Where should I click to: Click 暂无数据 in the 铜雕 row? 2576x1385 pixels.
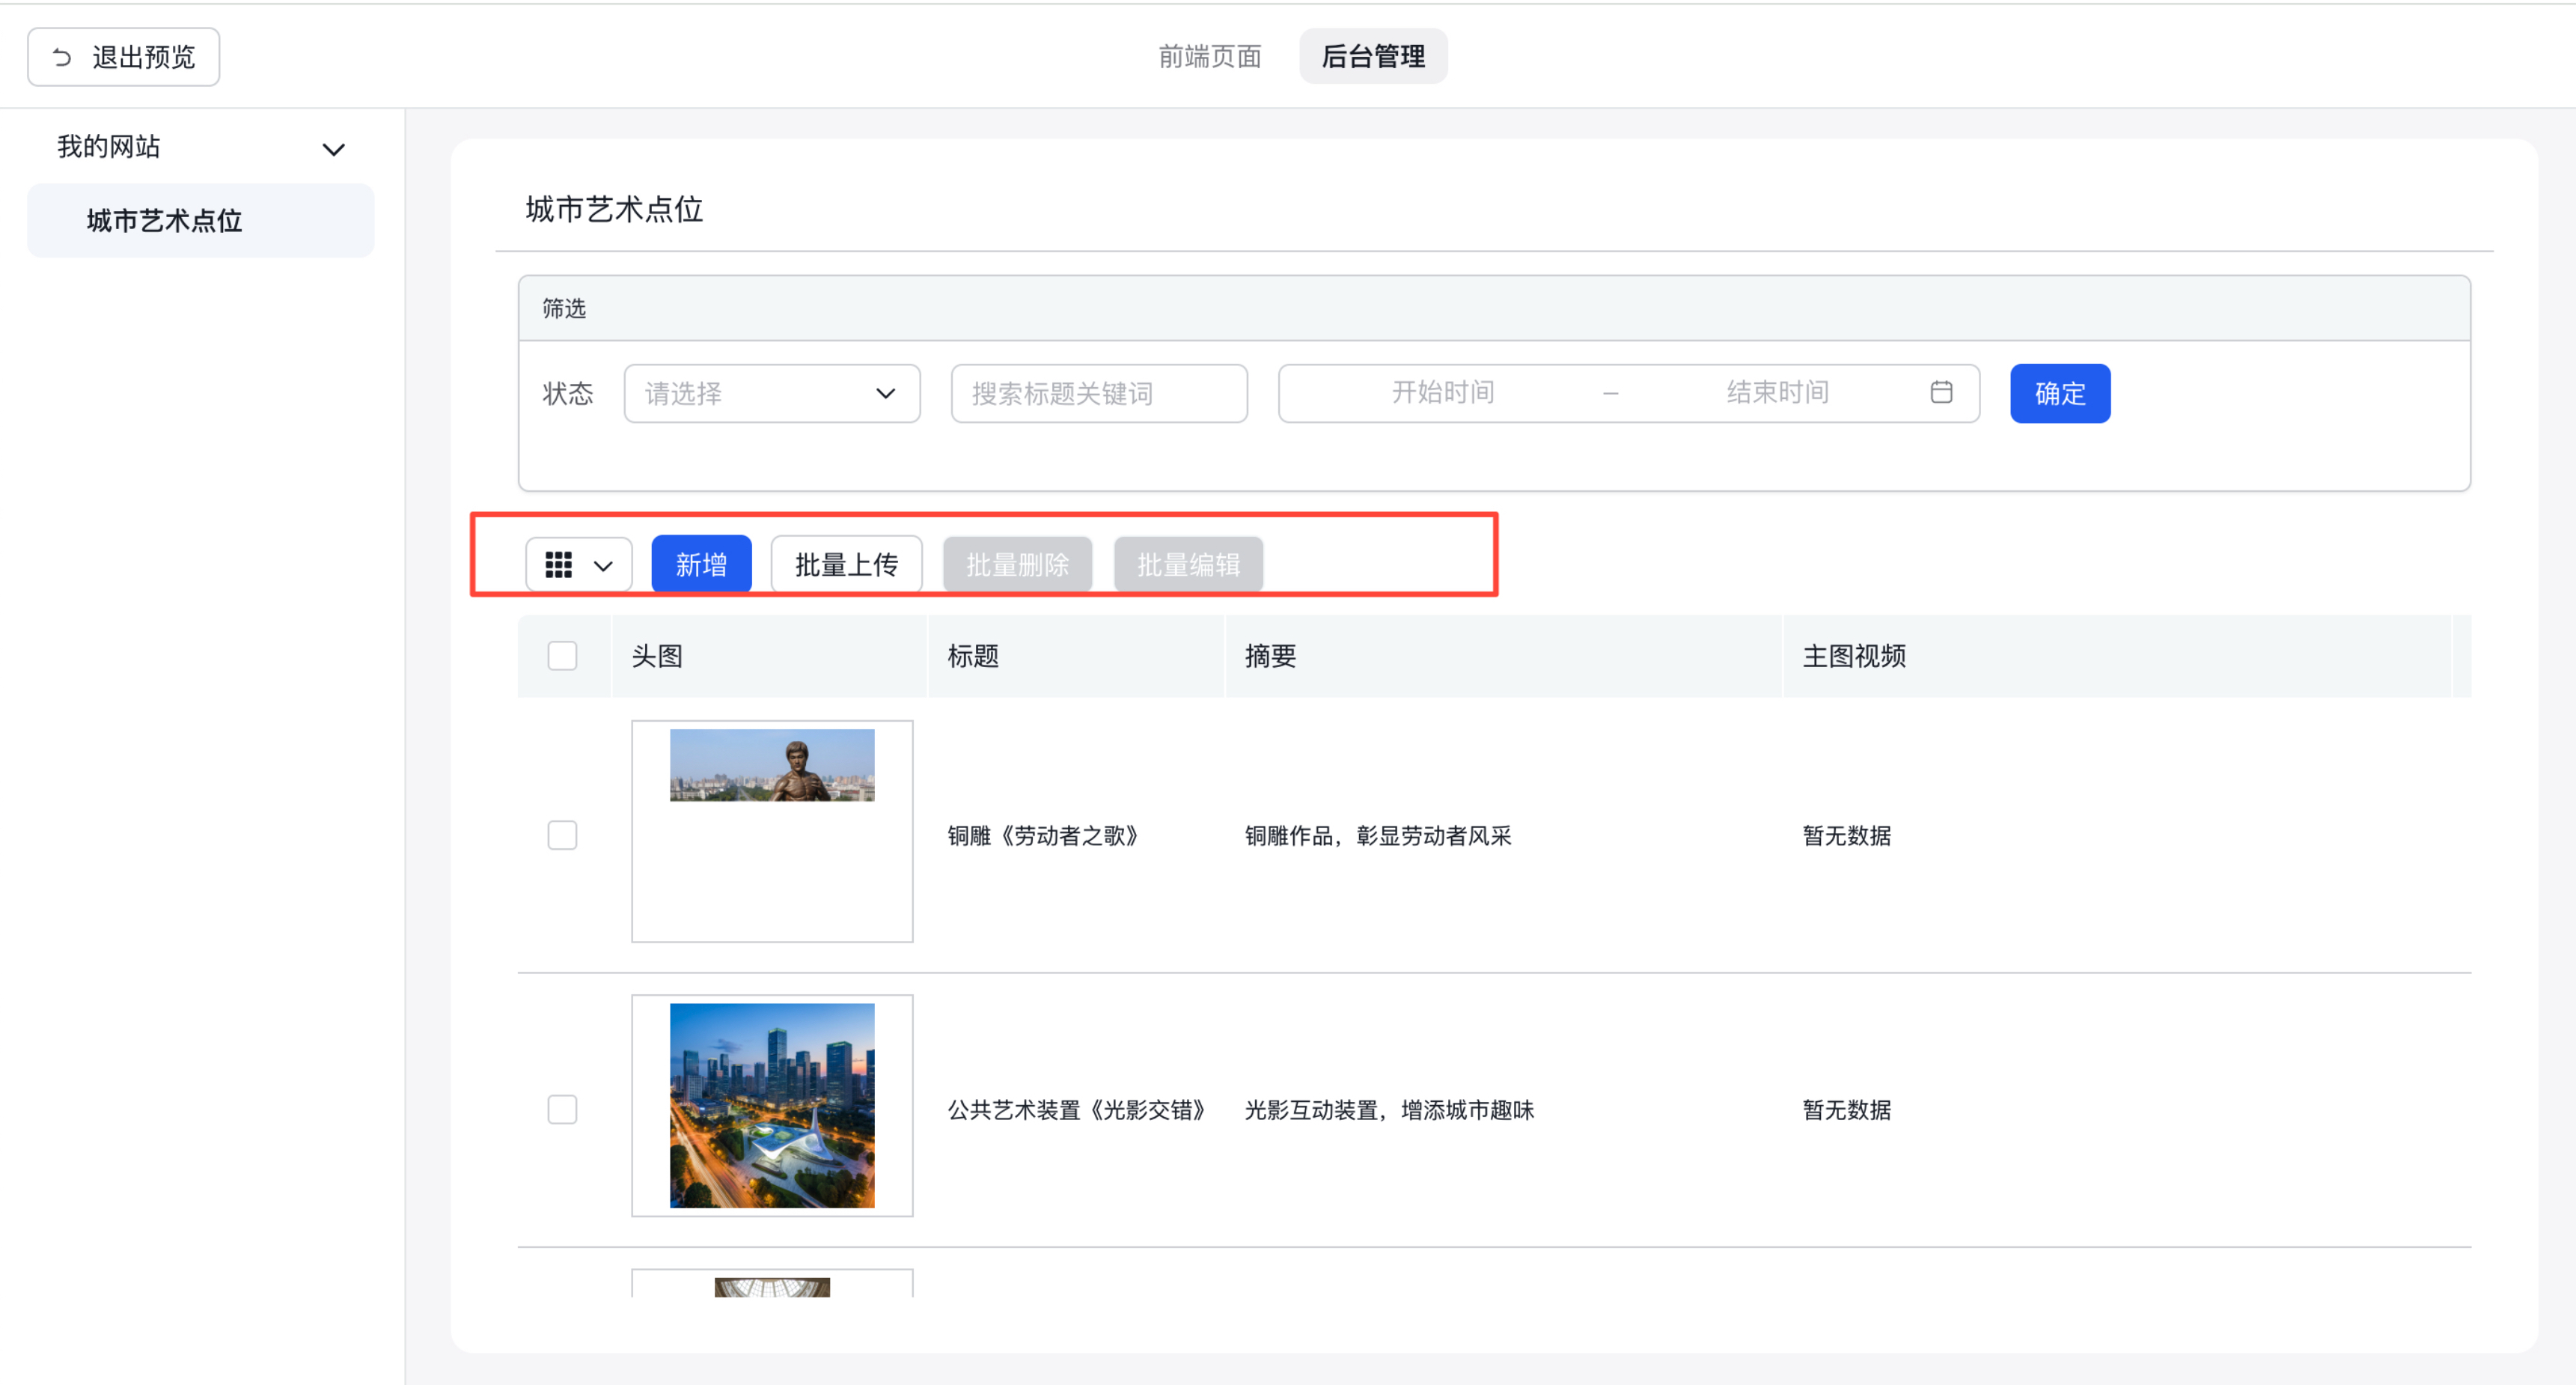(1846, 836)
